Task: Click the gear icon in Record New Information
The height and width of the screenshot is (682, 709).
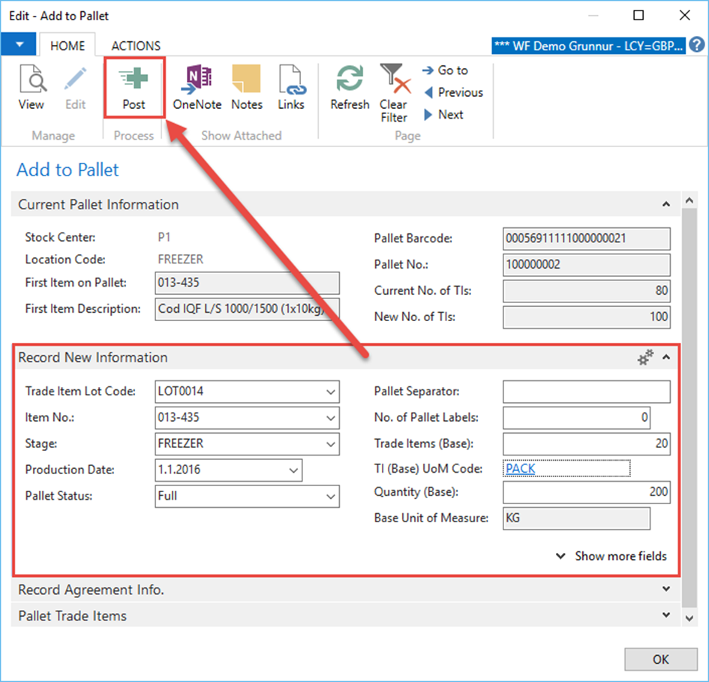Action: pos(644,359)
